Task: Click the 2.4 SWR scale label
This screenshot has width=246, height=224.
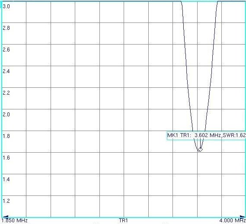Action: 6,71
